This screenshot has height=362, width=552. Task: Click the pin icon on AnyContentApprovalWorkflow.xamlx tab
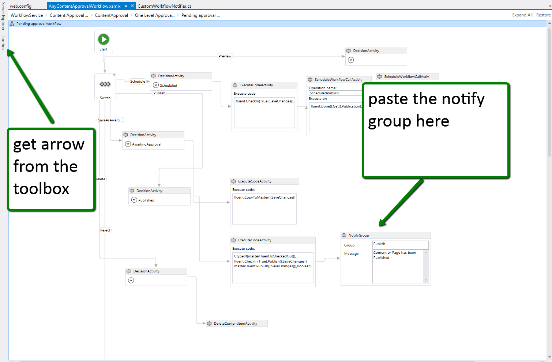125,6
